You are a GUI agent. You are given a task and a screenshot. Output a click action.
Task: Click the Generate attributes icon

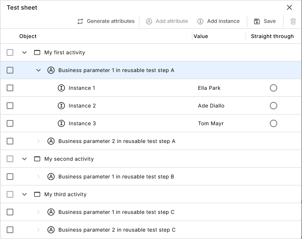coord(80,21)
